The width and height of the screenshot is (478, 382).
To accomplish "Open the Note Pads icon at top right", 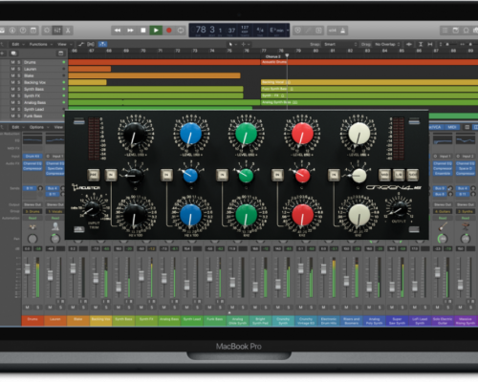I will click(x=456, y=31).
